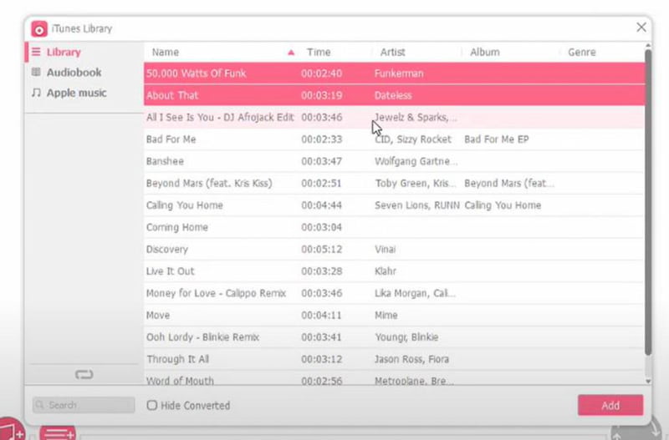
Task: Toggle the Hide Converted checkbox
Action: pyautogui.click(x=152, y=405)
